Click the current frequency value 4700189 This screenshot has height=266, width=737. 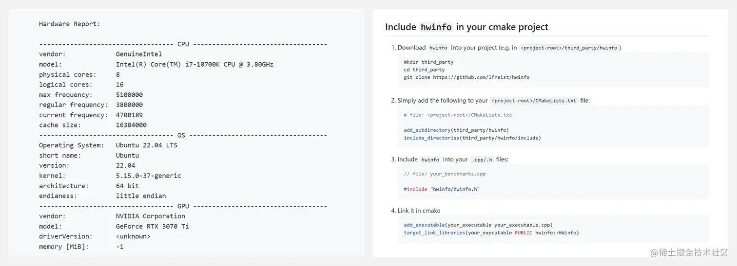(129, 115)
